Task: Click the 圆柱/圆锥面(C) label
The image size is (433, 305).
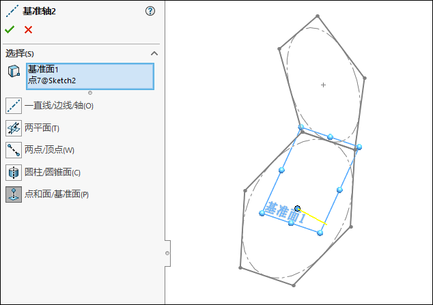Action: tap(53, 173)
